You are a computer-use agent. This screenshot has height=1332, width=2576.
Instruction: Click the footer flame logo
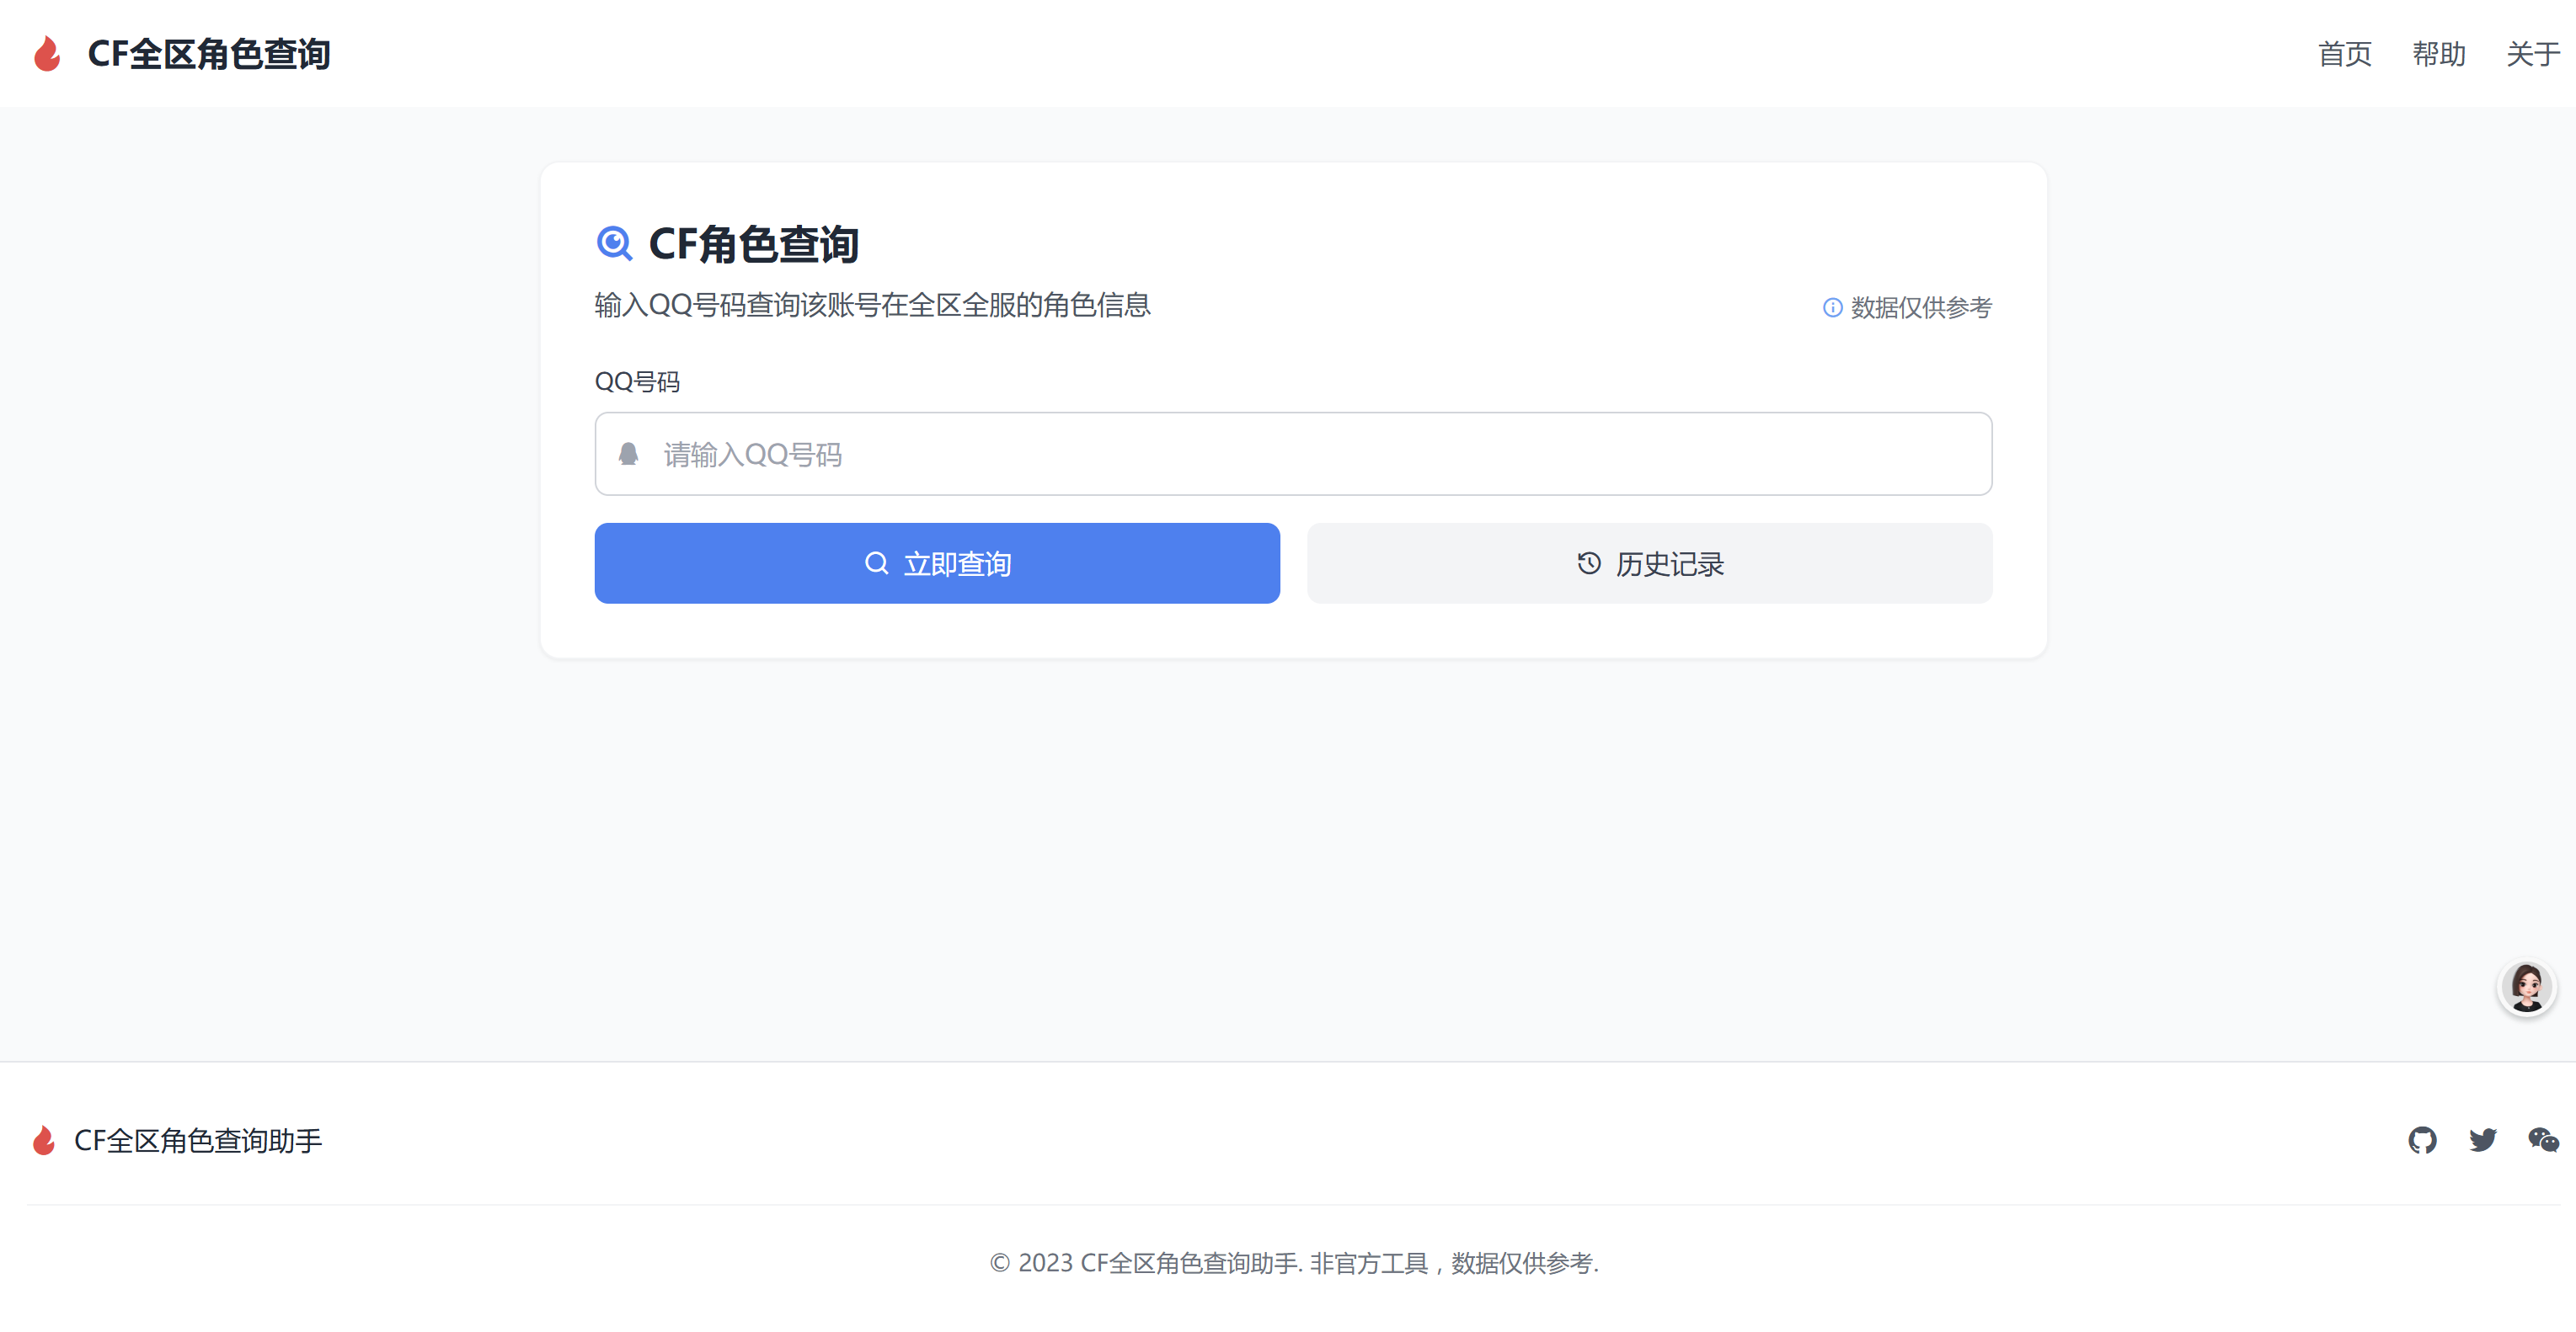[x=44, y=1140]
